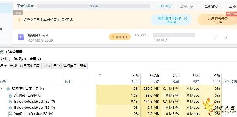
Task: Open the 选项(O) menu in Task Manager
Action: click(x=20, y=59)
